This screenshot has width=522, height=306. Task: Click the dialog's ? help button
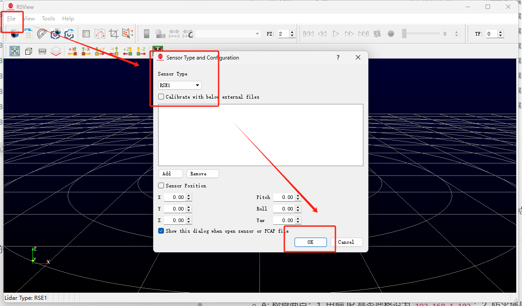[338, 58]
